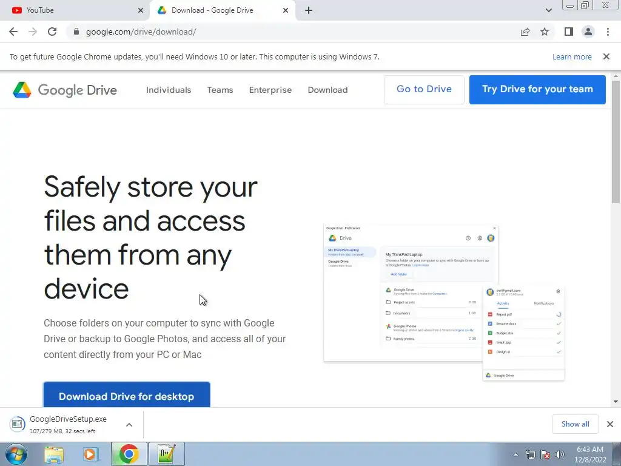Open the browser side panel icon

569,32
